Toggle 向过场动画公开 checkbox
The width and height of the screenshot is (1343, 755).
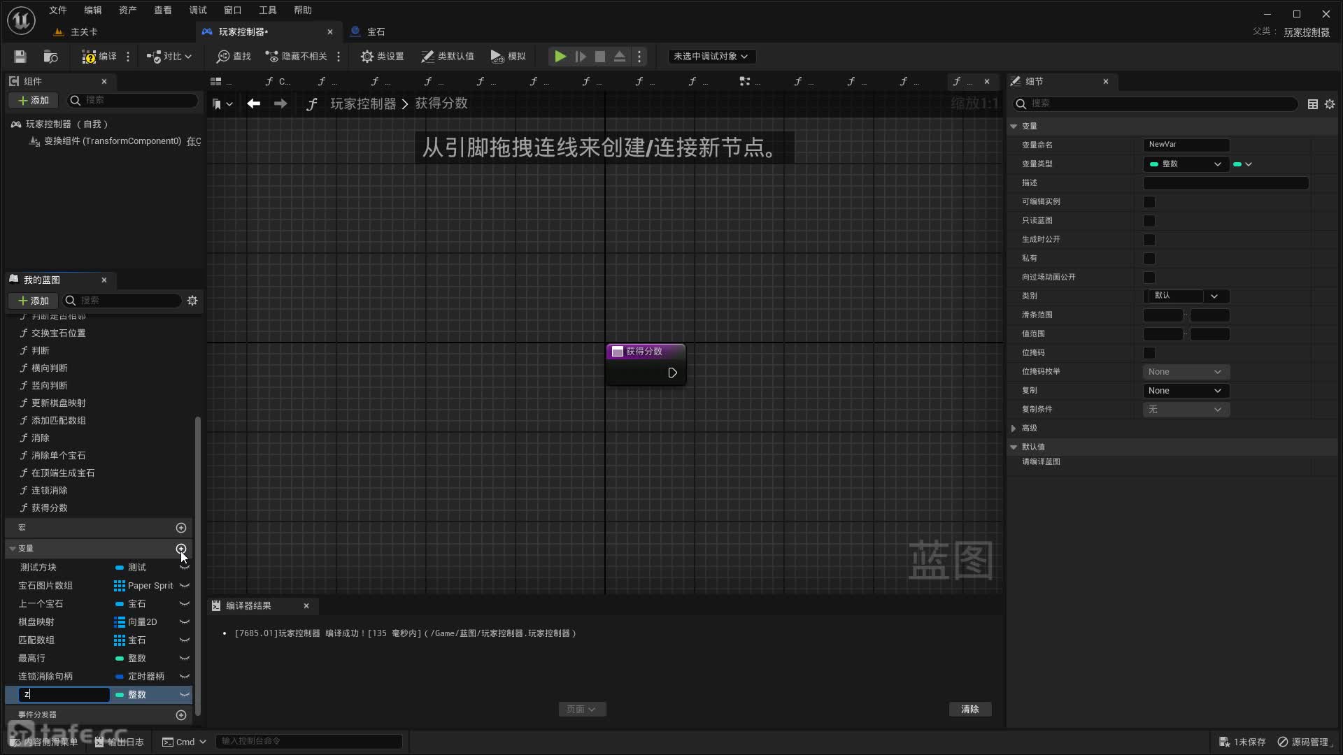pos(1149,278)
